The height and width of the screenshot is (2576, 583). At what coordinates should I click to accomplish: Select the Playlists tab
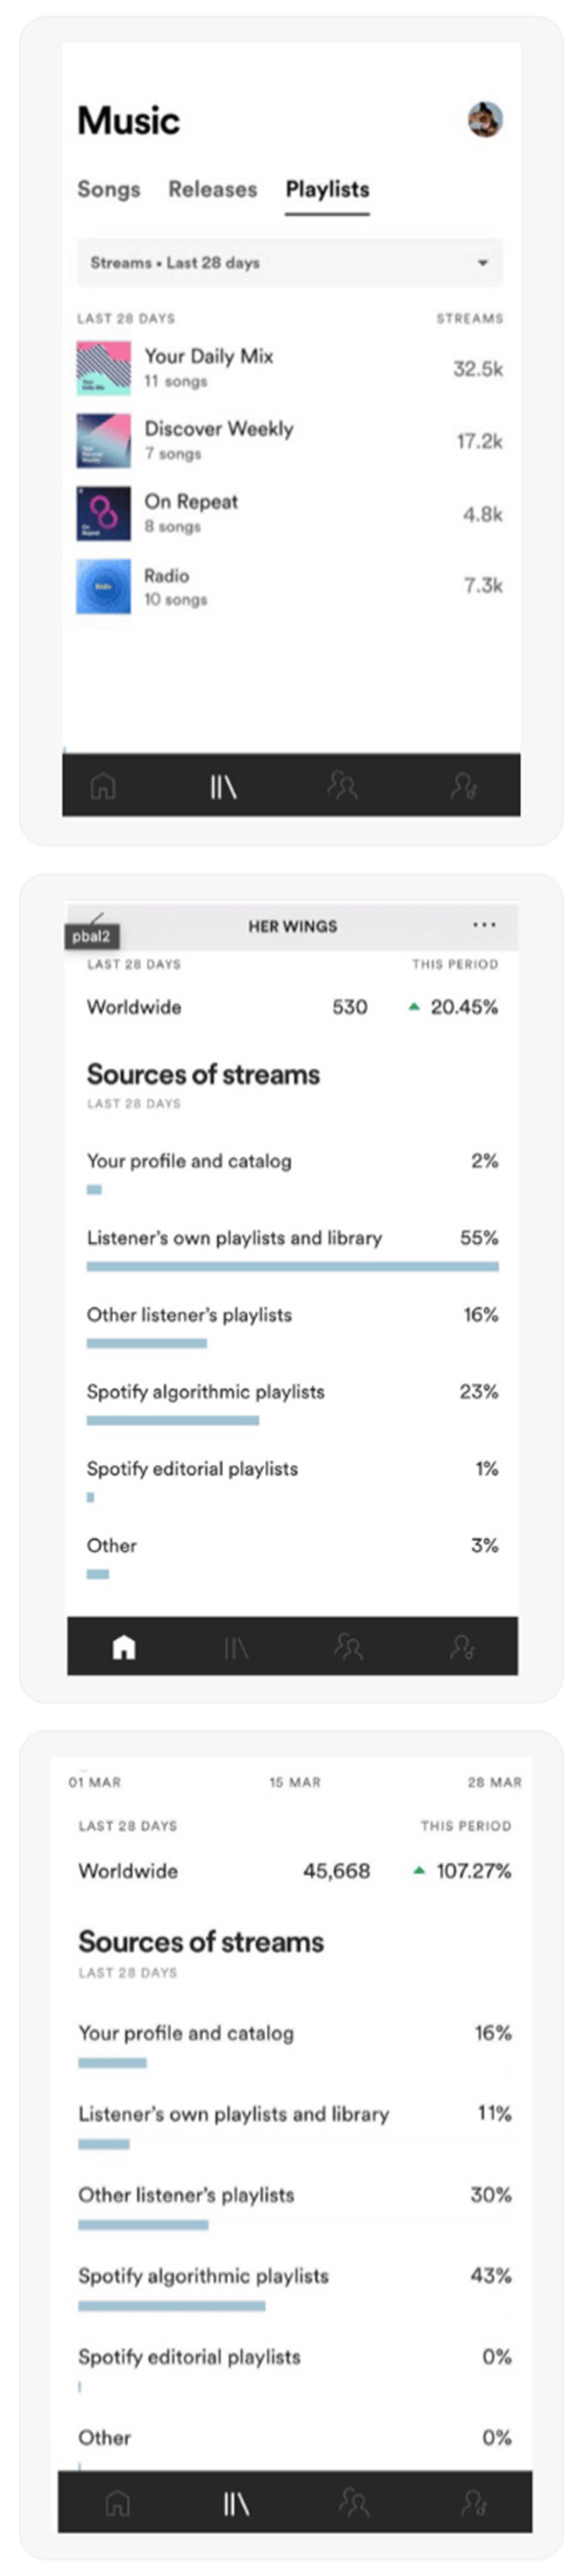click(x=327, y=189)
